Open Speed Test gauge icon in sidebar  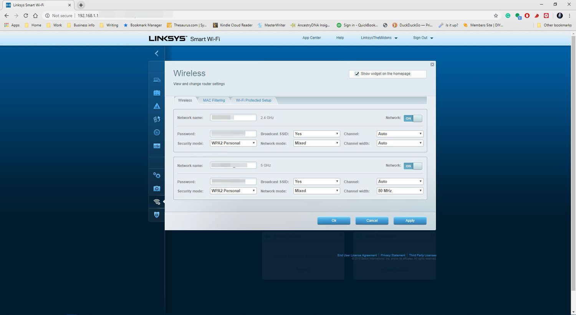[x=157, y=132]
